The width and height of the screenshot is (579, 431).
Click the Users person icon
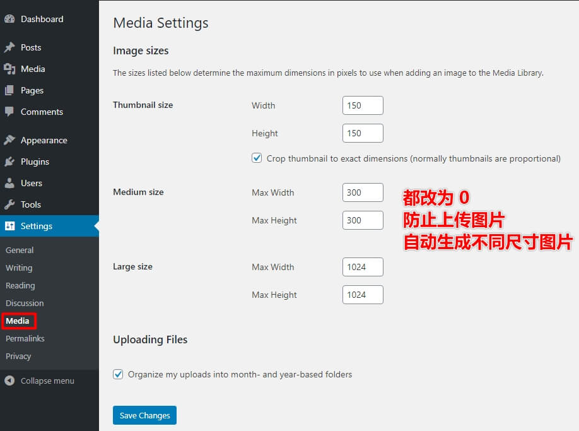click(x=9, y=183)
